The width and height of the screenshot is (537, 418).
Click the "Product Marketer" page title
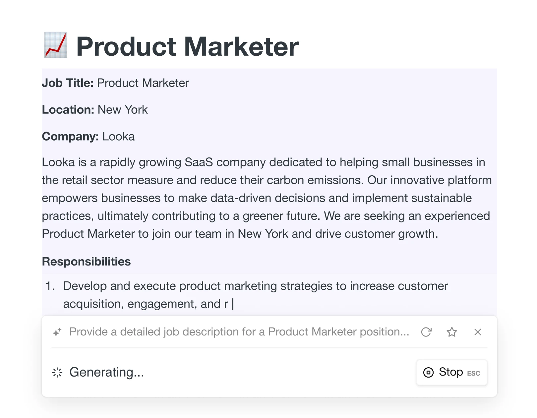[x=187, y=47]
